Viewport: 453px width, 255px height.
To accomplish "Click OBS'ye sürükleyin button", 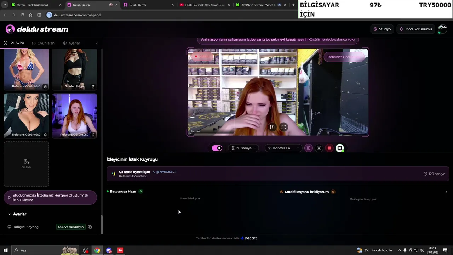I will click(x=71, y=227).
